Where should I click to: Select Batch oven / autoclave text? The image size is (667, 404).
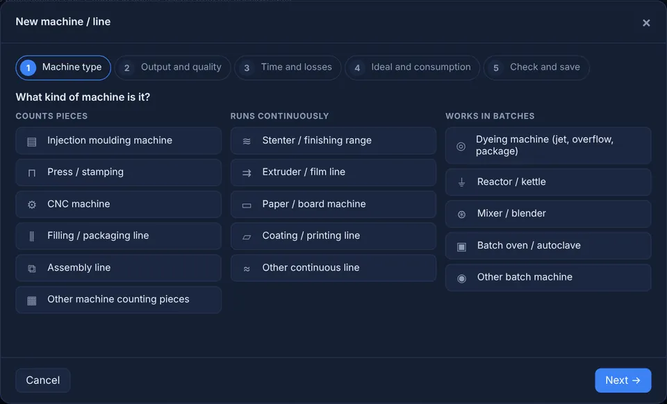[x=529, y=245]
